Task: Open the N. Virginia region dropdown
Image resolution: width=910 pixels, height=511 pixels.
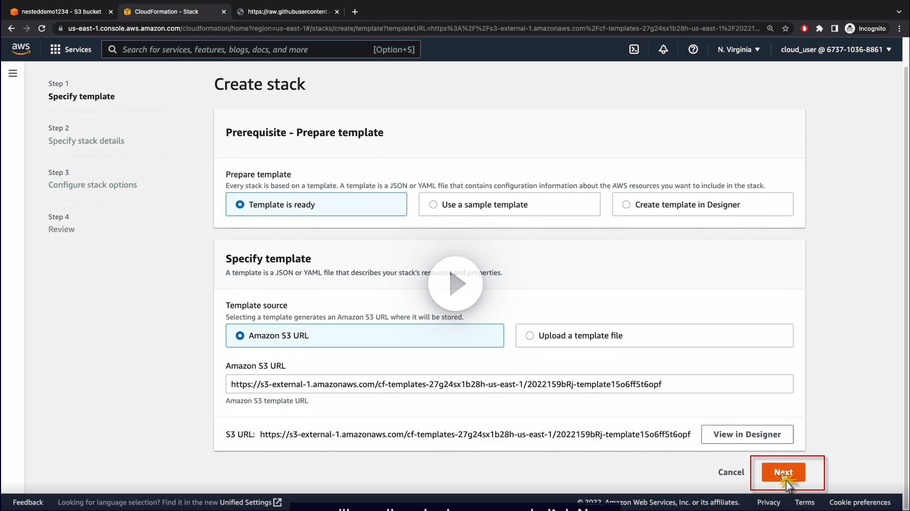Action: point(739,49)
